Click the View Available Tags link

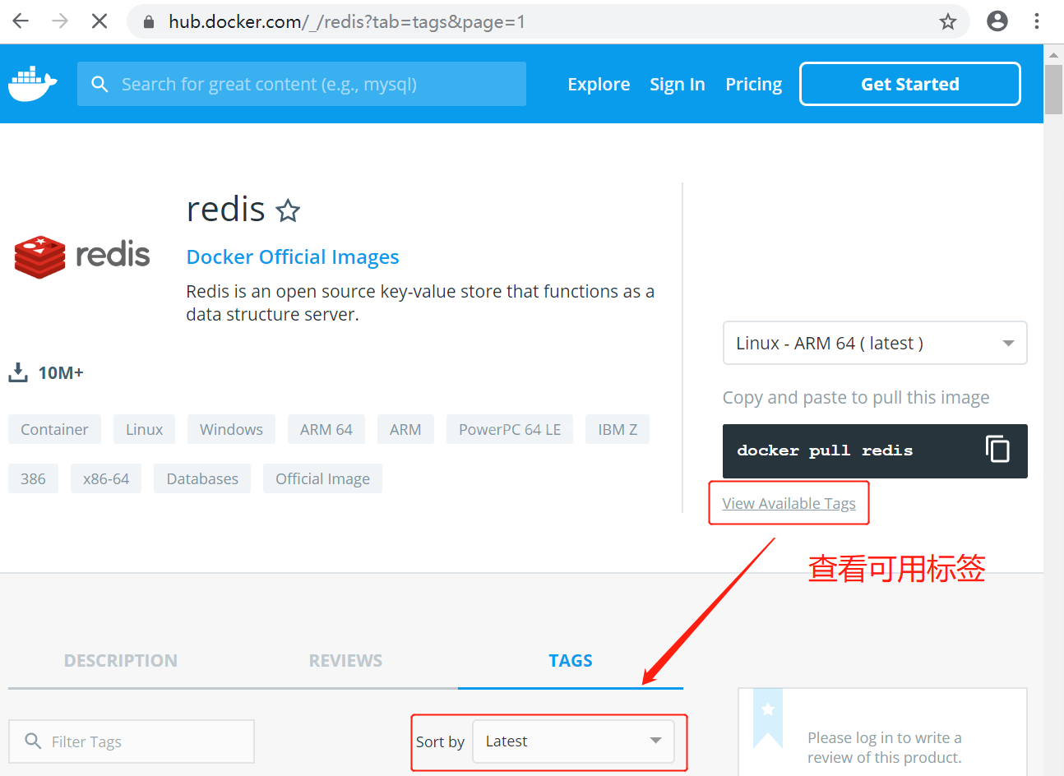[x=789, y=503]
